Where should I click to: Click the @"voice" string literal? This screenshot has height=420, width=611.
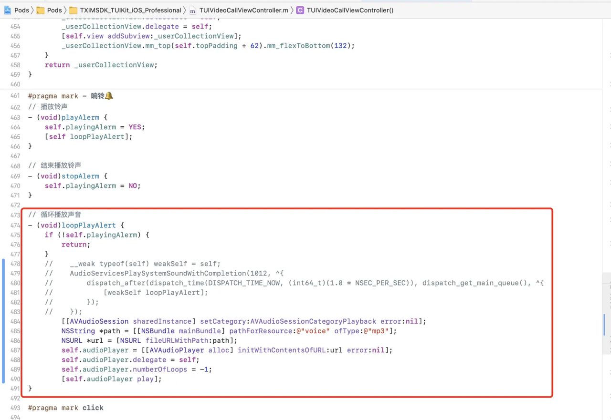point(313,331)
